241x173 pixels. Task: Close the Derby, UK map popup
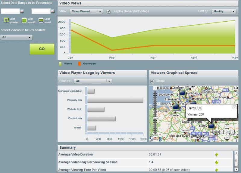point(234,107)
